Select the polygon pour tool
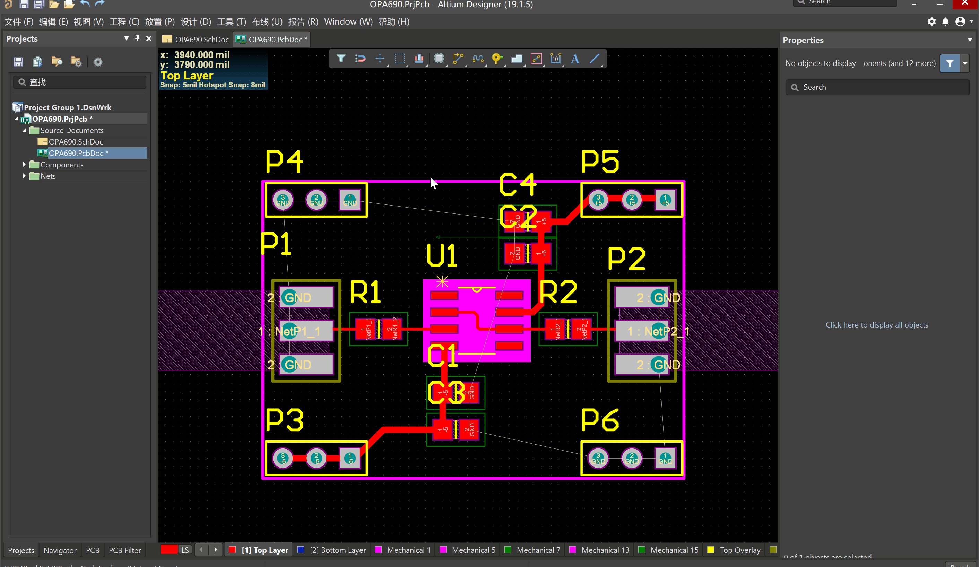Viewport: 979px width, 567px height. point(517,59)
